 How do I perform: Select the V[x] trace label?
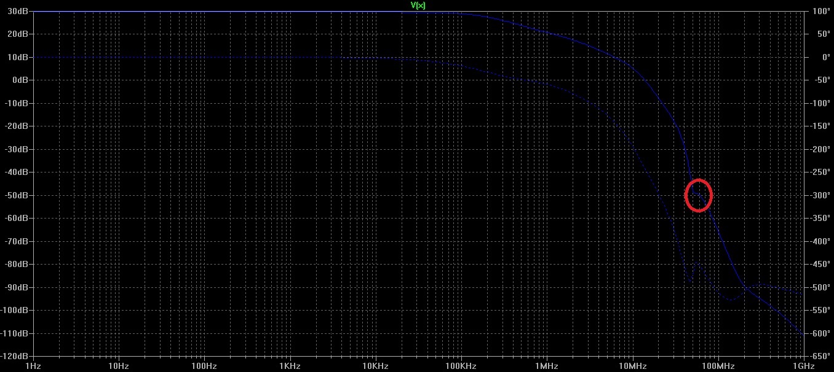pos(418,5)
